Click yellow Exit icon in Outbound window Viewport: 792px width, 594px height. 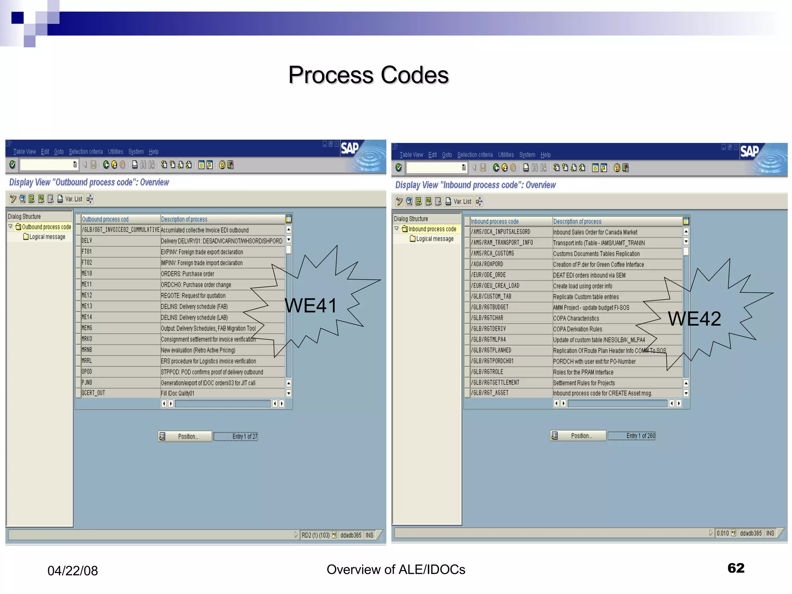(x=114, y=165)
